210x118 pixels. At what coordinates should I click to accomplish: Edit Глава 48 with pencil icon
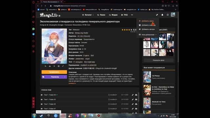[133, 104]
